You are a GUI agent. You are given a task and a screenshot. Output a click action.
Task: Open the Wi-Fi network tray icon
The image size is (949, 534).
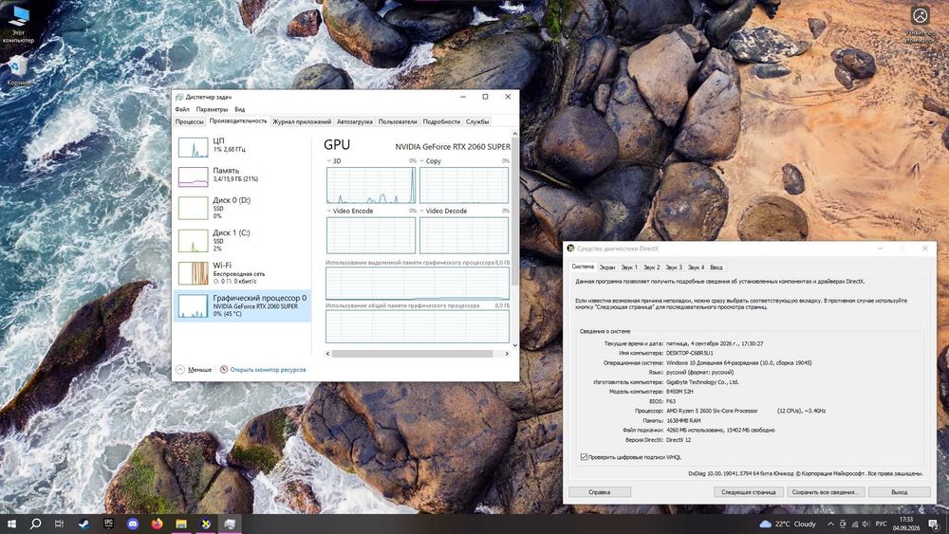point(855,525)
